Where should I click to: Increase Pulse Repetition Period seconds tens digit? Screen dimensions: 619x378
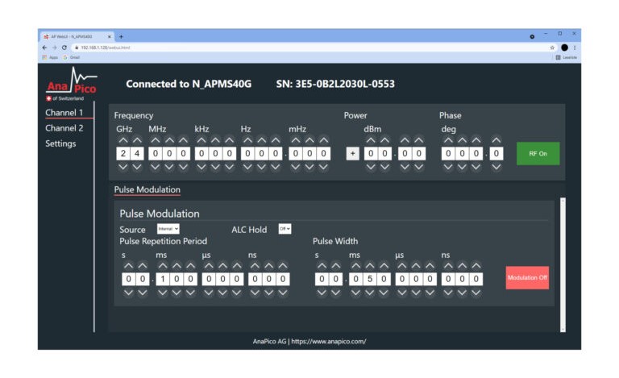coord(128,265)
